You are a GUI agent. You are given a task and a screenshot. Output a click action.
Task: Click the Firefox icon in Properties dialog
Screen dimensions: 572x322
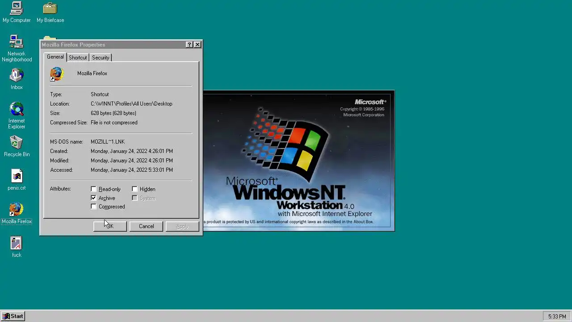57,74
